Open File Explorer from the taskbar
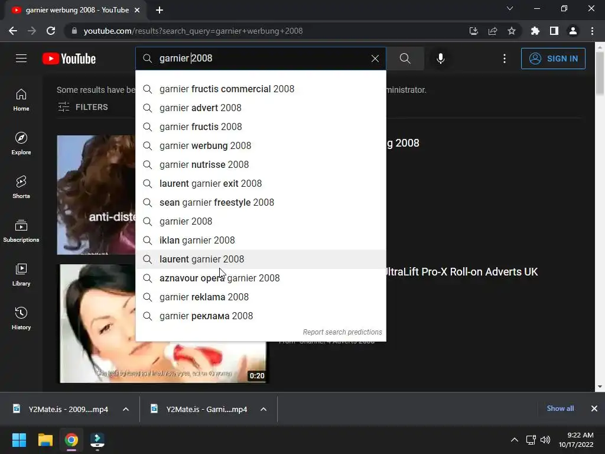The image size is (605, 454). [x=45, y=440]
